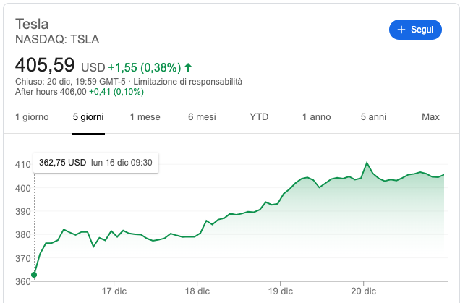This screenshot has height=303, width=460.
Task: Click the green up arrow beside the price change
Action: tap(188, 68)
